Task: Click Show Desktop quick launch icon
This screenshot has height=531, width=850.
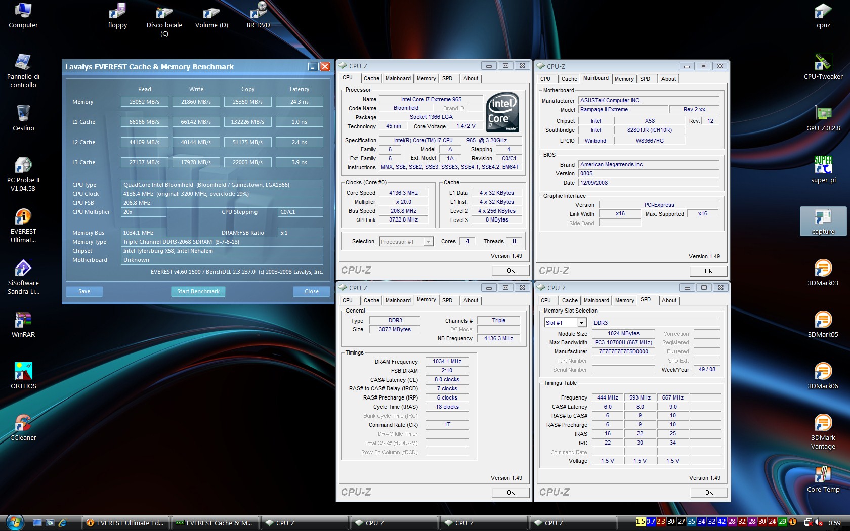Action: click(37, 523)
